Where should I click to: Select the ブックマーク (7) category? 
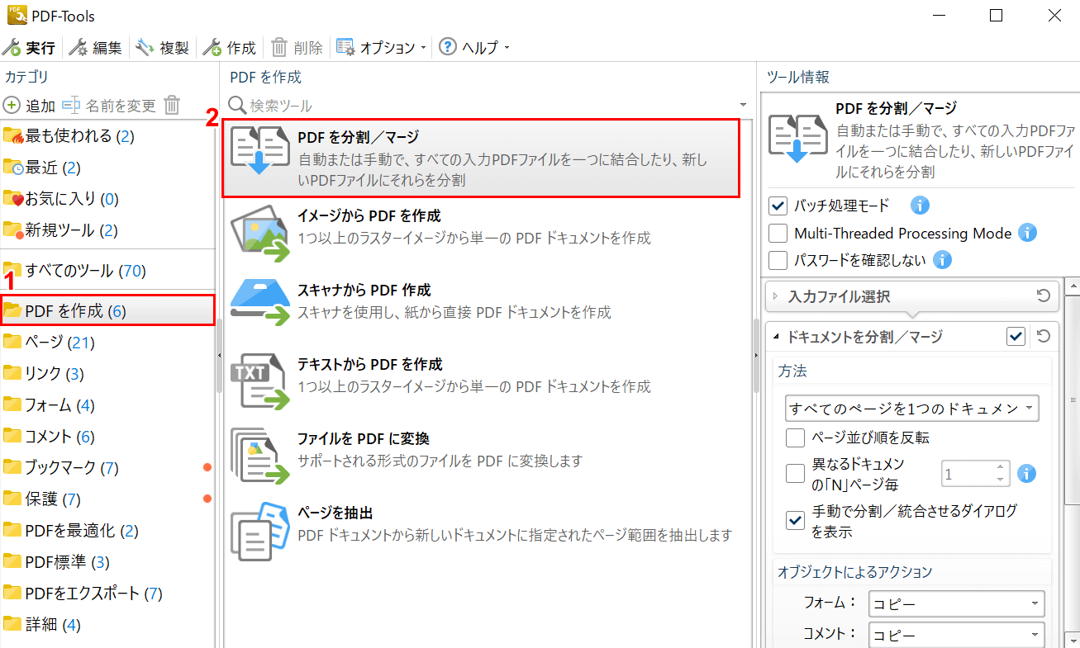pos(107,468)
